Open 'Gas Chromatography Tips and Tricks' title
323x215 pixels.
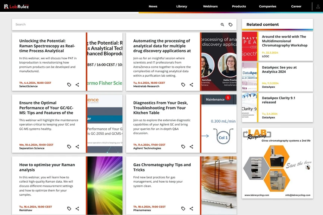pos(162,167)
